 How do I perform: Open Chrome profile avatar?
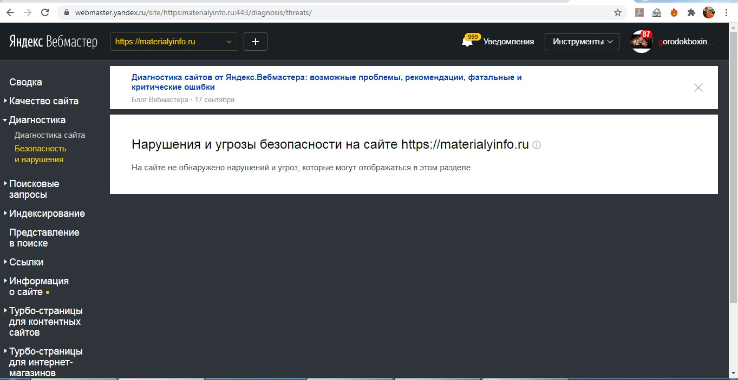(x=709, y=12)
